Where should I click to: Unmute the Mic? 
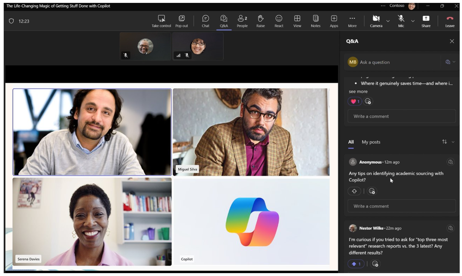coord(401,21)
